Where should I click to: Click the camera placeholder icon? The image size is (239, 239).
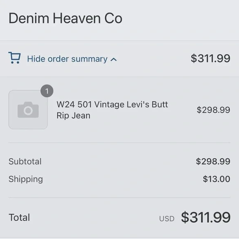pyautogui.click(x=28, y=110)
